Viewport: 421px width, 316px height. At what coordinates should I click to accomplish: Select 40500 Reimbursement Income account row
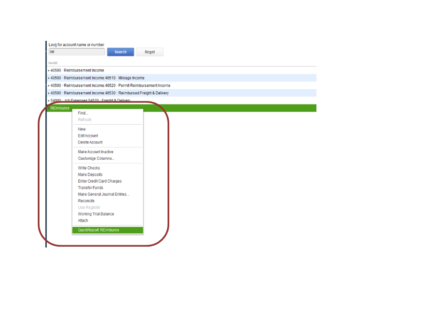point(182,70)
